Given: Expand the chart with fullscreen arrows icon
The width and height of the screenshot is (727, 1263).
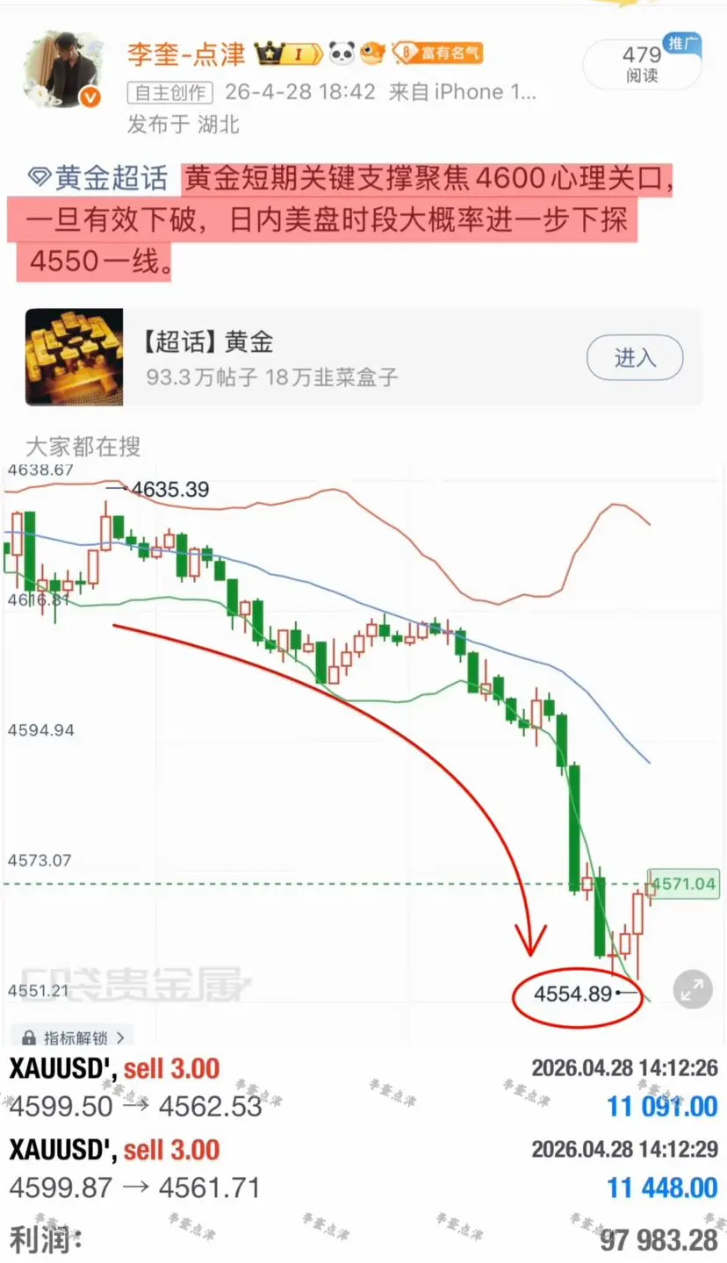Looking at the screenshot, I should (x=692, y=989).
